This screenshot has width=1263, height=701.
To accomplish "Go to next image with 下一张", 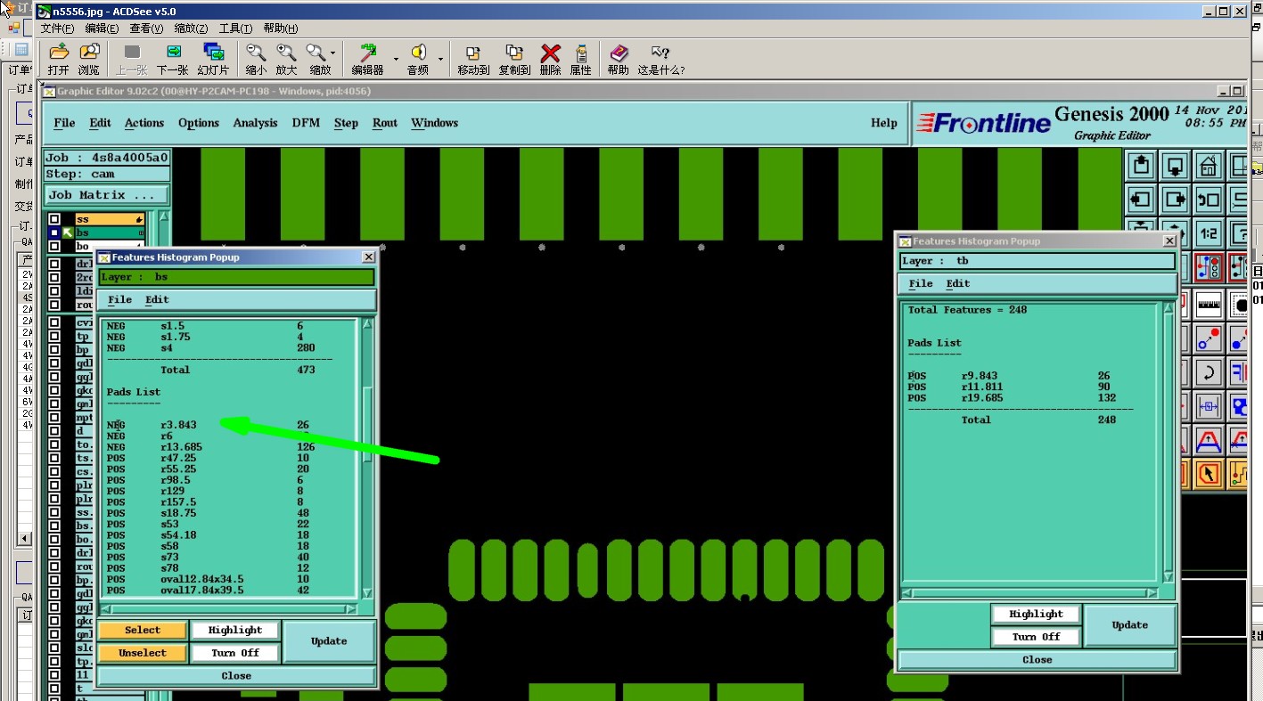I will click(173, 59).
